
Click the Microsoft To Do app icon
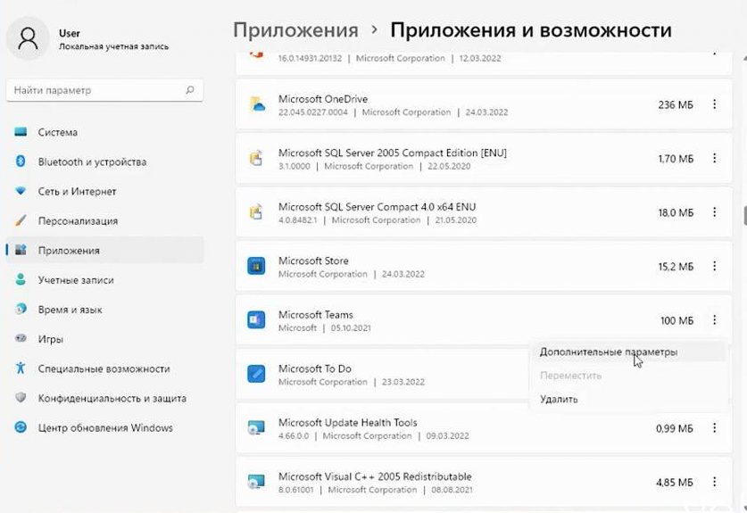coord(257,375)
